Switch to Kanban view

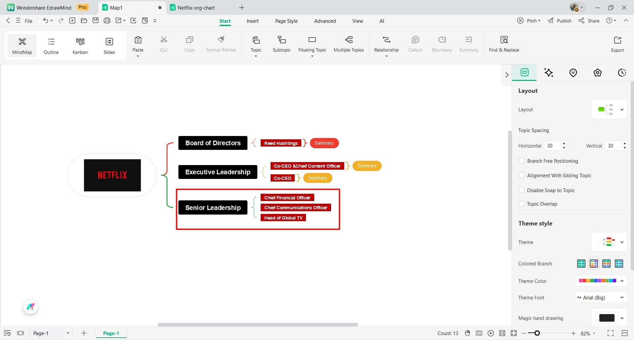pos(80,45)
